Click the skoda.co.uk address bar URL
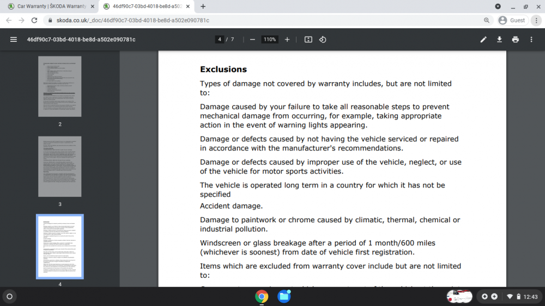545x306 pixels. (133, 21)
